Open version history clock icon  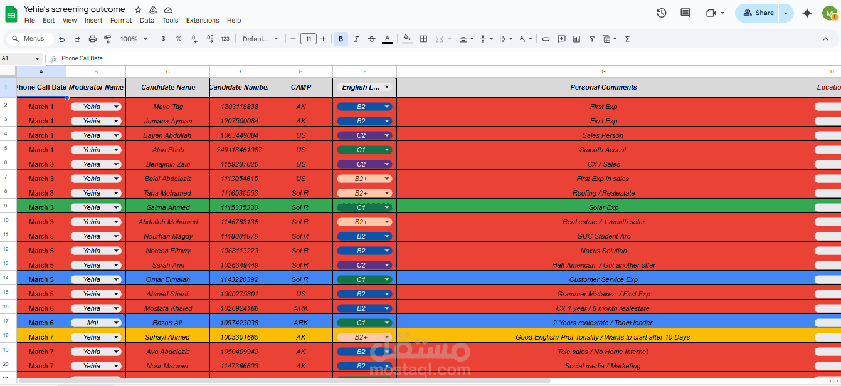point(661,13)
